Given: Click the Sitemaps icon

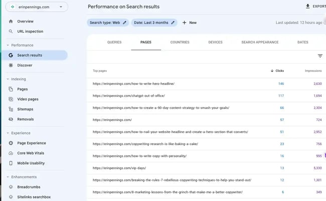Looking at the screenshot, I should [x=11, y=109].
